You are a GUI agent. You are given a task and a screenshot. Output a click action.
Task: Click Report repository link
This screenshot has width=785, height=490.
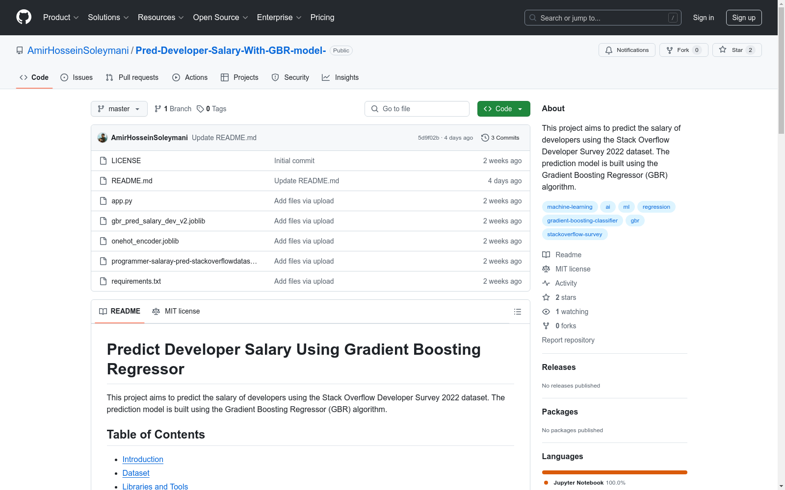(x=568, y=340)
